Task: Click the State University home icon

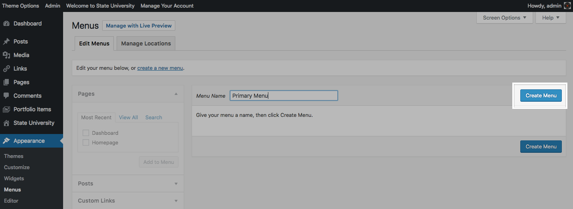Action: coord(6,123)
